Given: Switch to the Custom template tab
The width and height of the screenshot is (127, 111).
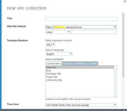Looking at the screenshot, I should coord(93,64).
